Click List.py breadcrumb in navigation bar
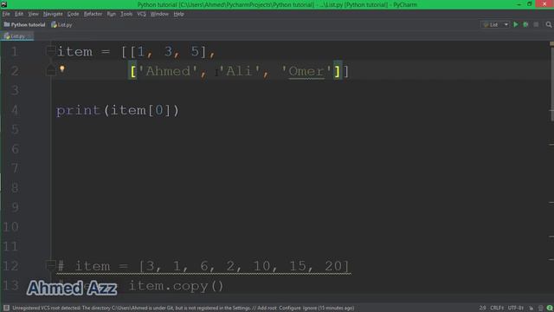 pyautogui.click(x=61, y=25)
